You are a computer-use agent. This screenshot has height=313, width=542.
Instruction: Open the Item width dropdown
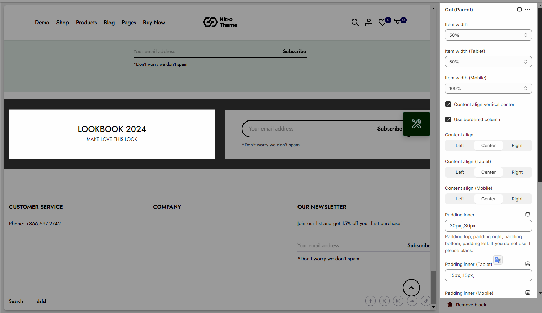coord(488,35)
